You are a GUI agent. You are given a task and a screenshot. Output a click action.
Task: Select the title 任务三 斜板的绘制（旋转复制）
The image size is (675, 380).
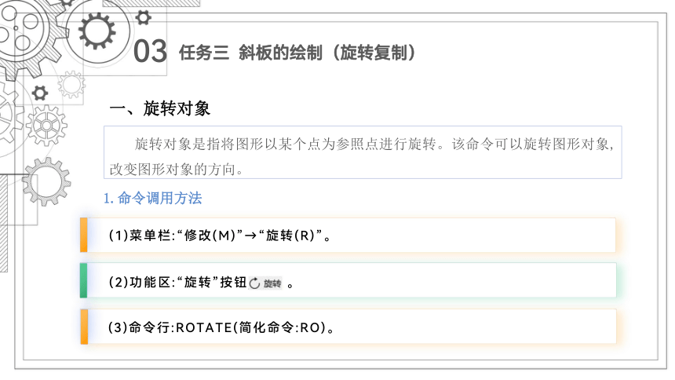coord(297,53)
